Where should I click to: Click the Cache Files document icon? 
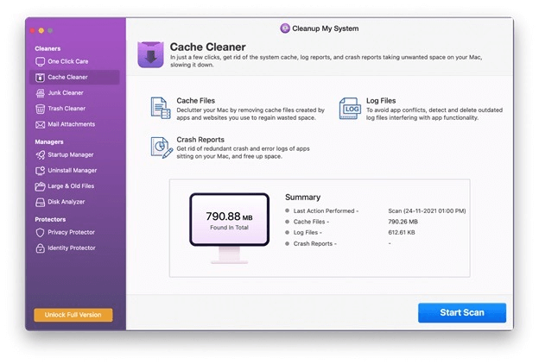161,108
